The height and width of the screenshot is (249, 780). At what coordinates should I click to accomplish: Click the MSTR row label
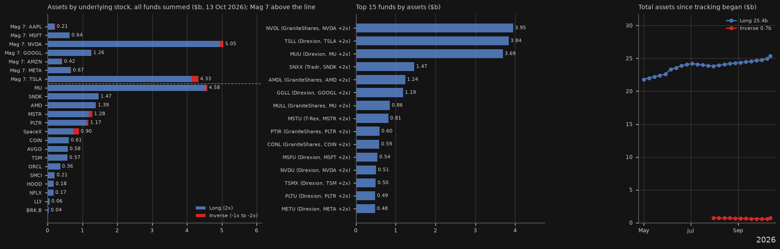(35, 115)
